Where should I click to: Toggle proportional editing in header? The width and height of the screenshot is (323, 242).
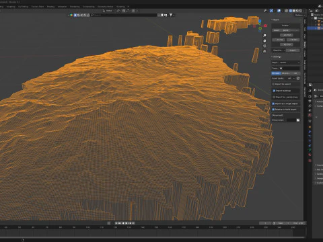pos(133,11)
